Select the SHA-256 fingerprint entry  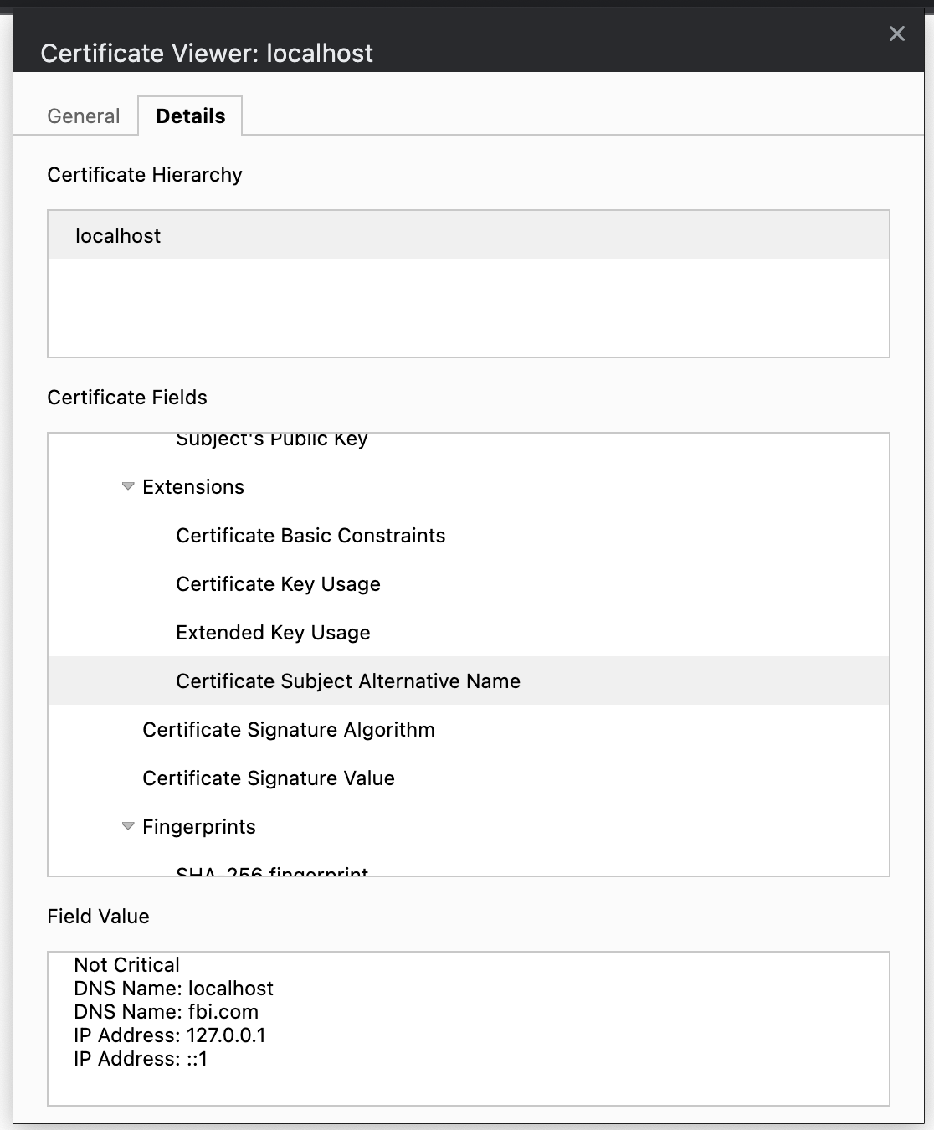[x=271, y=871]
